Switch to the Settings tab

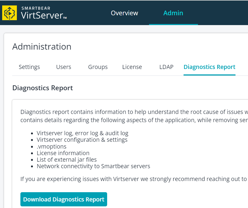click(x=29, y=67)
